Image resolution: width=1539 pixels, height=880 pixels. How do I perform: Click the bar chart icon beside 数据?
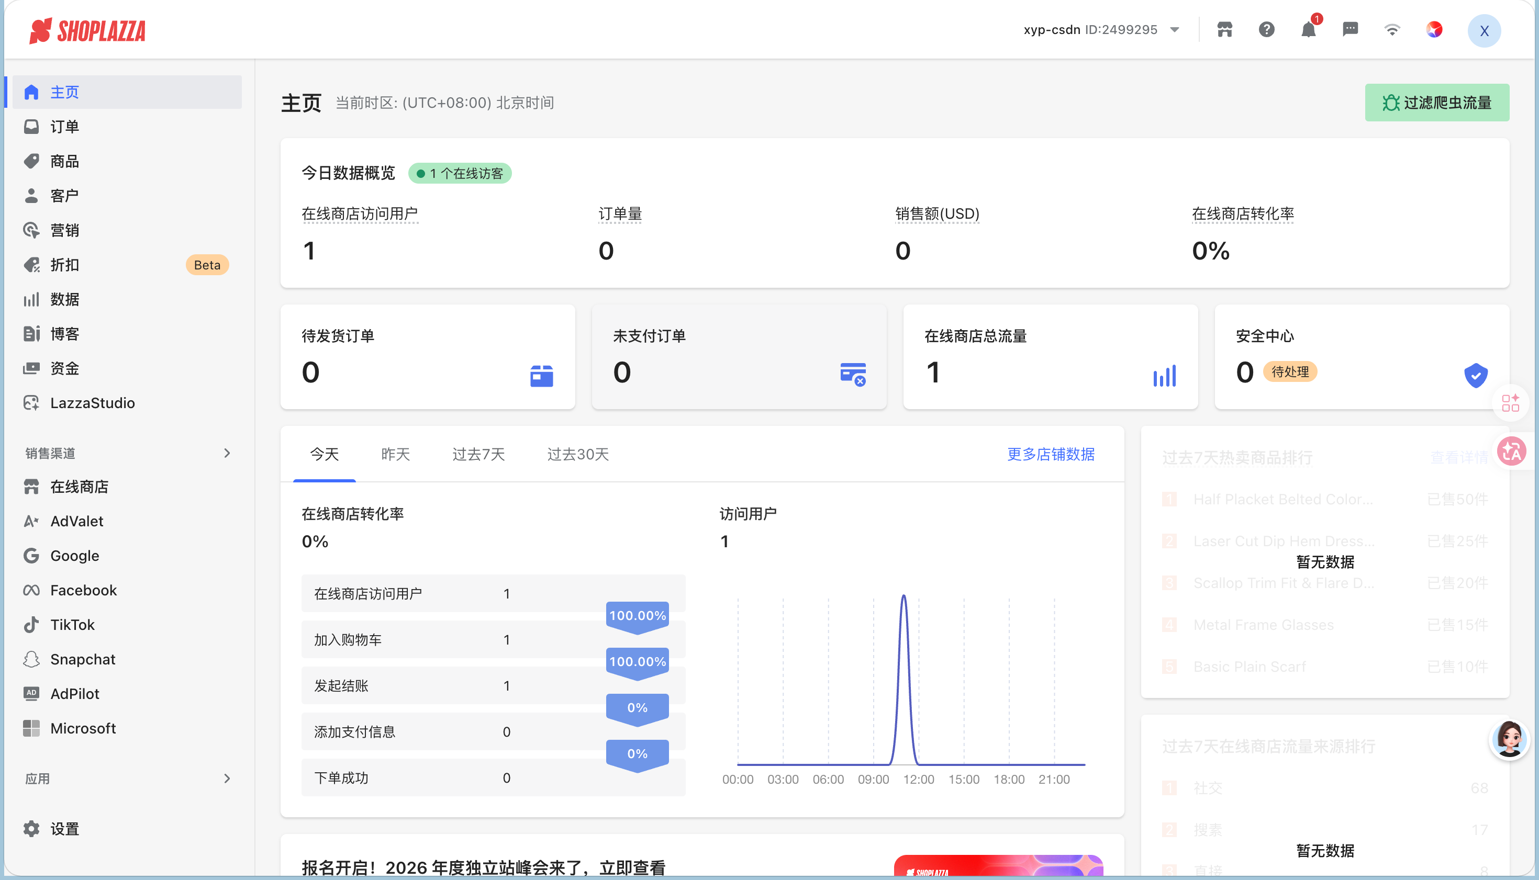tap(31, 299)
